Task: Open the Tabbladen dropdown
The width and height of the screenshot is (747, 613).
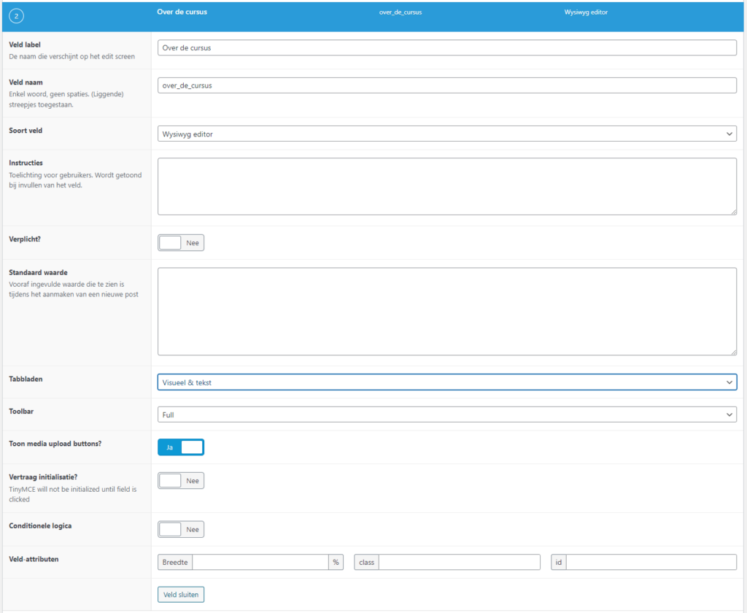Action: coord(447,382)
